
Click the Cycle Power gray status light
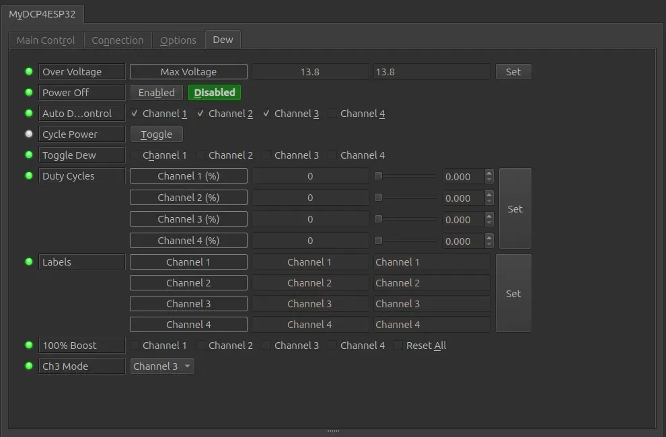coord(29,134)
